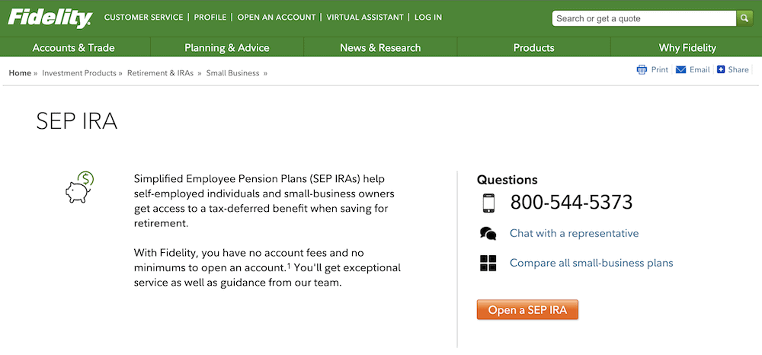Image resolution: width=762 pixels, height=355 pixels.
Task: Click the four-squares compare plans icon
Action: tap(488, 264)
